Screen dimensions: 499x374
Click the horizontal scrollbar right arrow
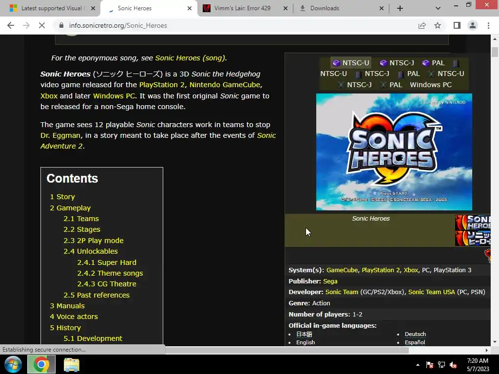(x=487, y=351)
